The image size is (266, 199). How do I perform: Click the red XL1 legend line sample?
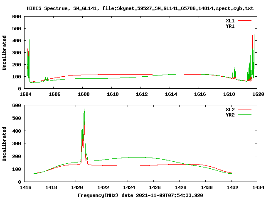[244, 21]
